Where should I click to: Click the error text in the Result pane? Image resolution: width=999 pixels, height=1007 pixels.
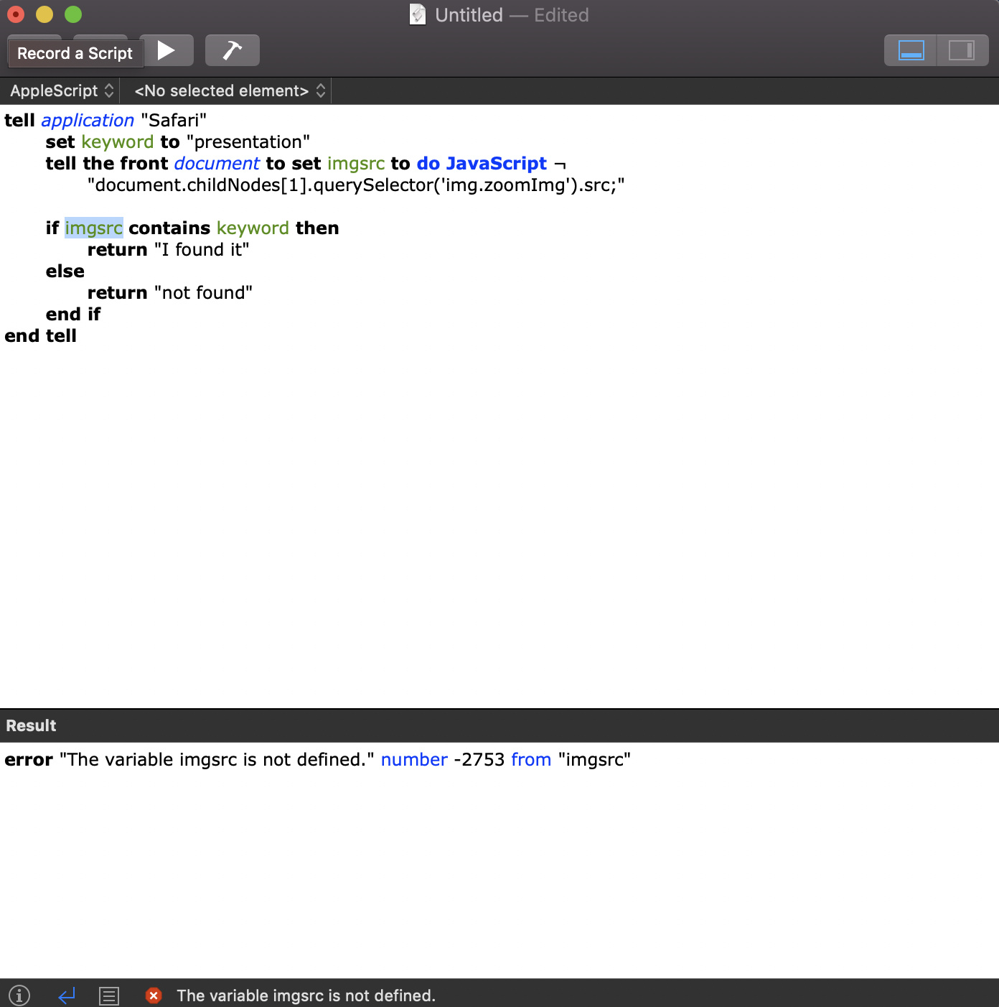pyautogui.click(x=317, y=759)
